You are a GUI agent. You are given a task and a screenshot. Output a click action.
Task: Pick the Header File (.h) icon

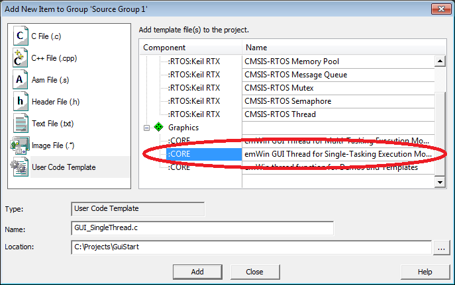[x=21, y=102]
